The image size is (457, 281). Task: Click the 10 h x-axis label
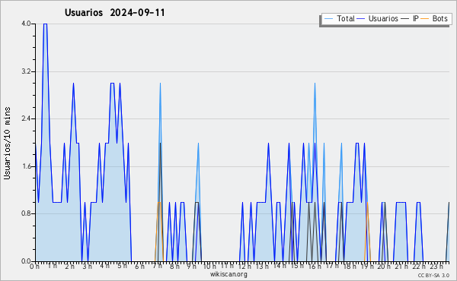[x=209, y=267]
